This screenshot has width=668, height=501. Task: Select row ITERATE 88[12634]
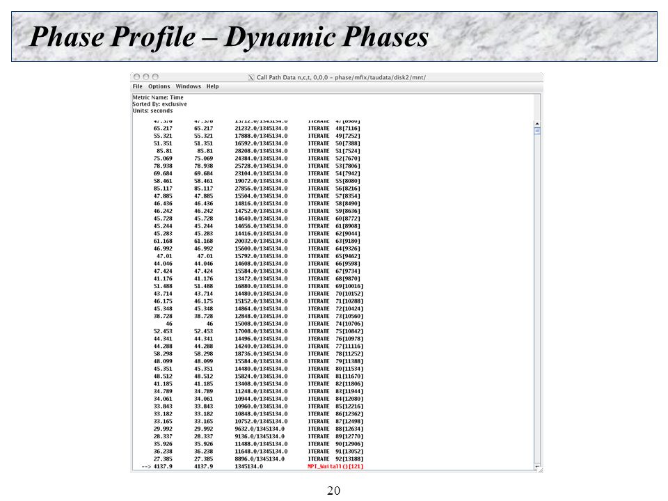pos(258,429)
